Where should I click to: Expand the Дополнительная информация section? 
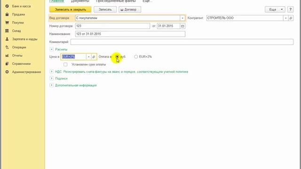click(51, 85)
